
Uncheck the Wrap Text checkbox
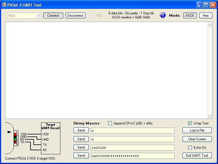[190, 123]
